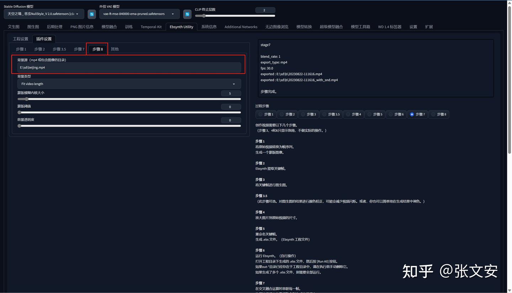Image resolution: width=512 pixels, height=293 pixels.
Task: Open the 背景类型 'Fit video length' dropdown
Action: pyautogui.click(x=129, y=84)
